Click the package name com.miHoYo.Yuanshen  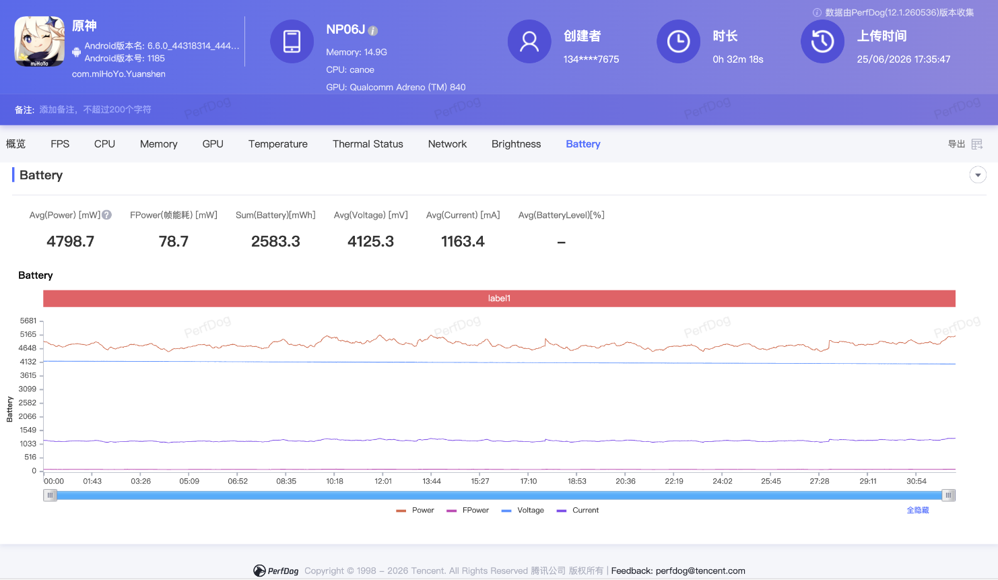(119, 74)
